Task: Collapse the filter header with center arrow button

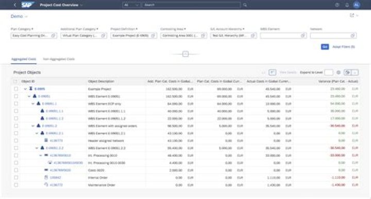Action: tap(185, 54)
